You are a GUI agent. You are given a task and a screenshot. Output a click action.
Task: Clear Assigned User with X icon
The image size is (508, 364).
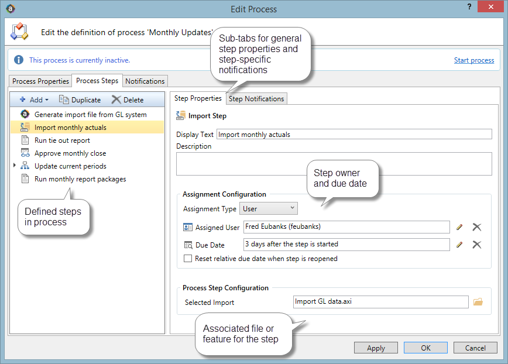click(477, 228)
